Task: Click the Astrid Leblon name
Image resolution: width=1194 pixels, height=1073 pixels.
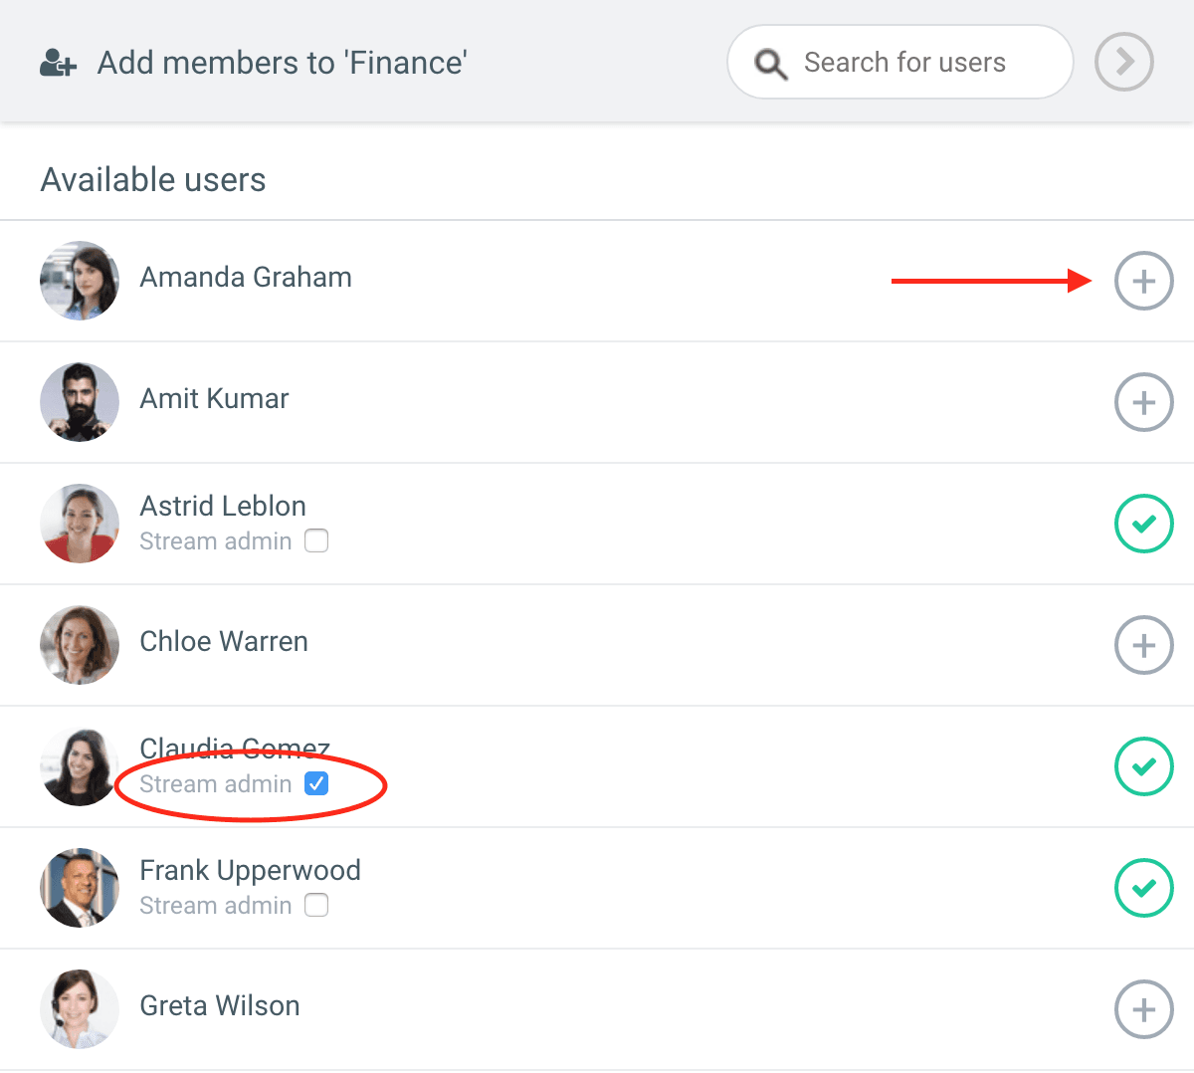Action: tap(223, 506)
